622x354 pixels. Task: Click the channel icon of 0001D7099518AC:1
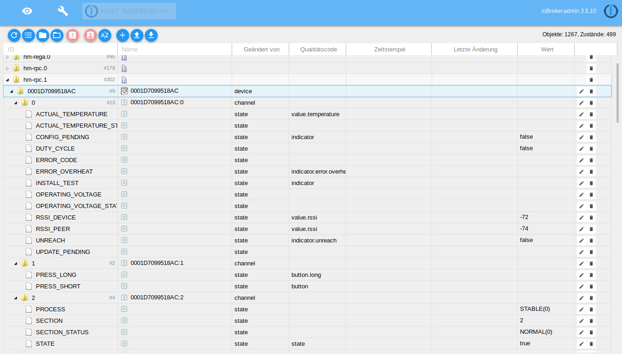[124, 263]
